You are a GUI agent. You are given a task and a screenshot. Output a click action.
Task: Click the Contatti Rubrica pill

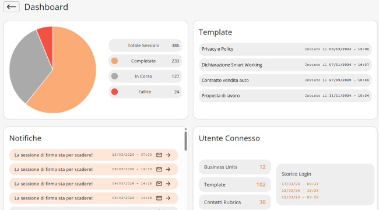(x=235, y=202)
